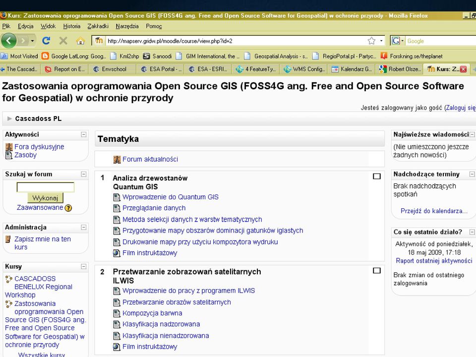Collapse the Szukaj w forum block

coord(84,174)
